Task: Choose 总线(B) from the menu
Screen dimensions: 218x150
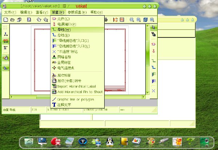Action: (x=78, y=35)
